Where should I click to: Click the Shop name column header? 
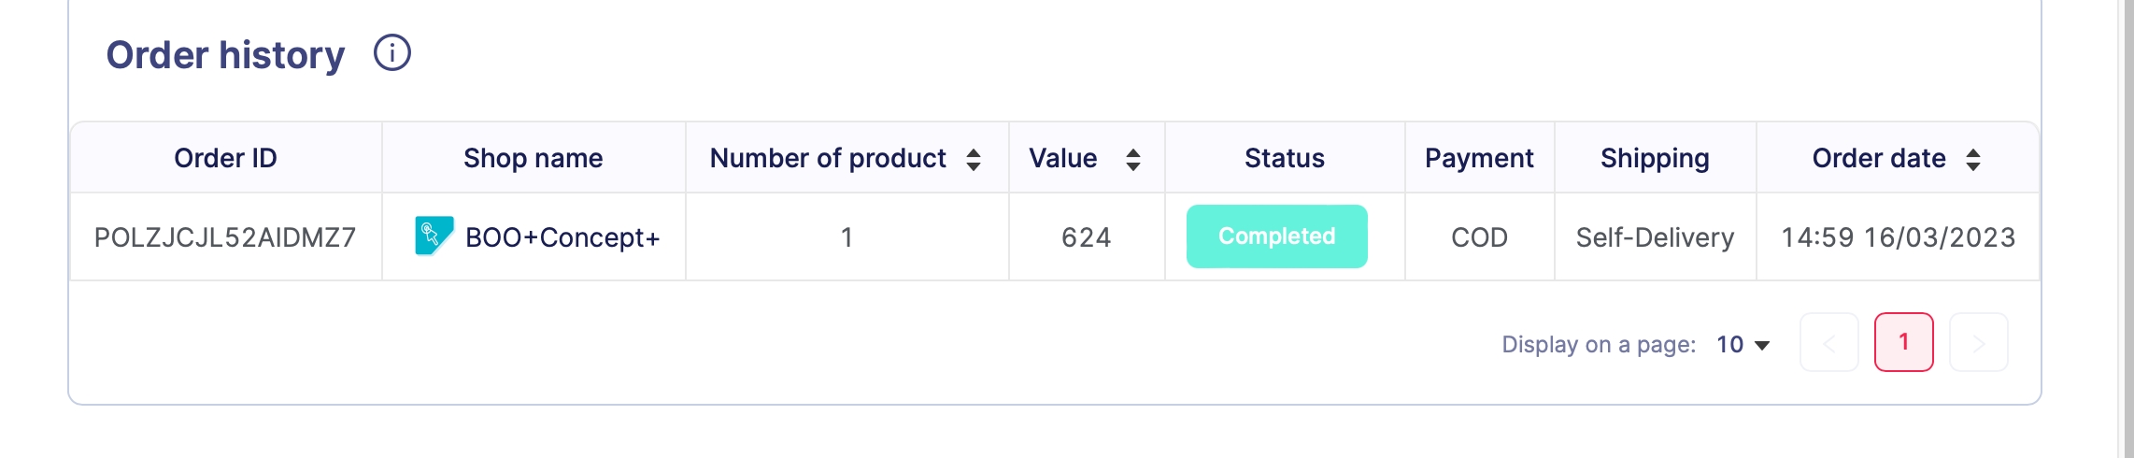tap(533, 158)
